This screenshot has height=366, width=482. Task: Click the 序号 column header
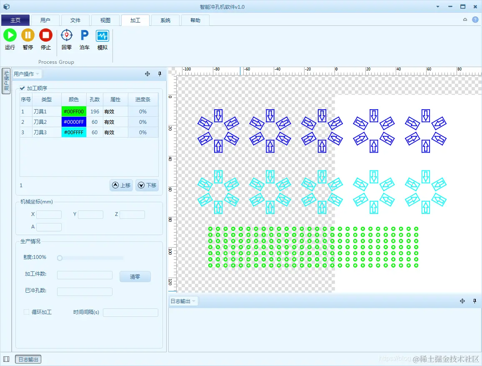[x=26, y=99]
